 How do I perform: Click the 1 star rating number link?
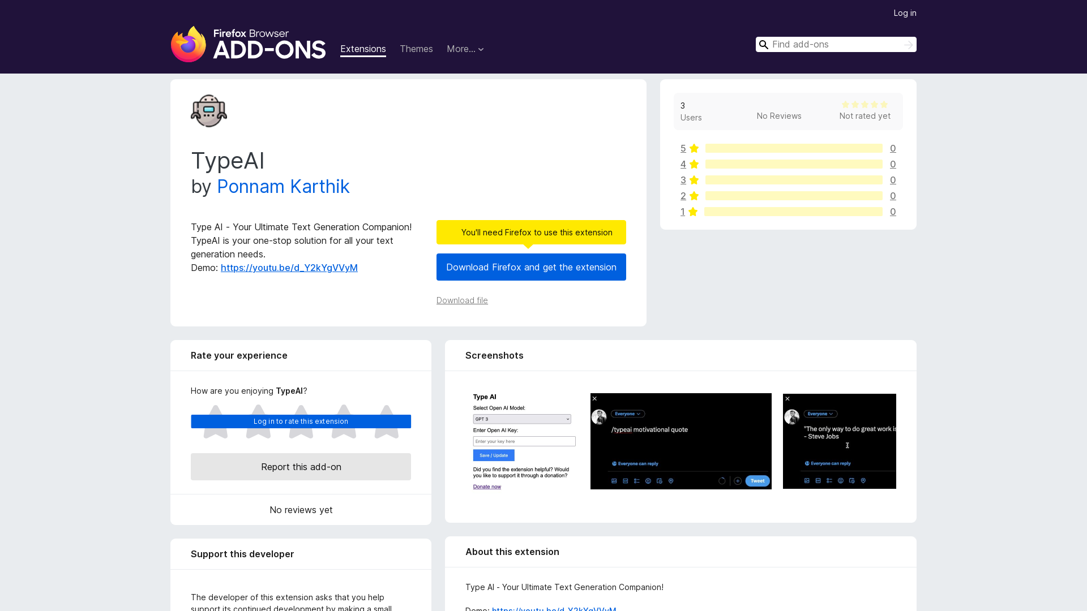click(x=682, y=212)
